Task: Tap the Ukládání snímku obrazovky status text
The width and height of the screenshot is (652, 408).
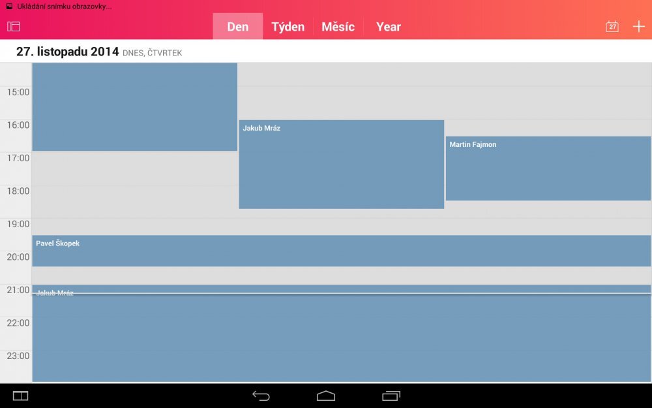Action: click(x=64, y=6)
